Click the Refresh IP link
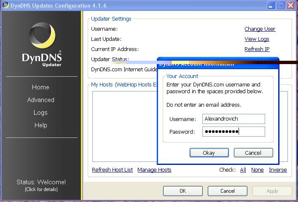The image size is (298, 202). click(x=257, y=49)
